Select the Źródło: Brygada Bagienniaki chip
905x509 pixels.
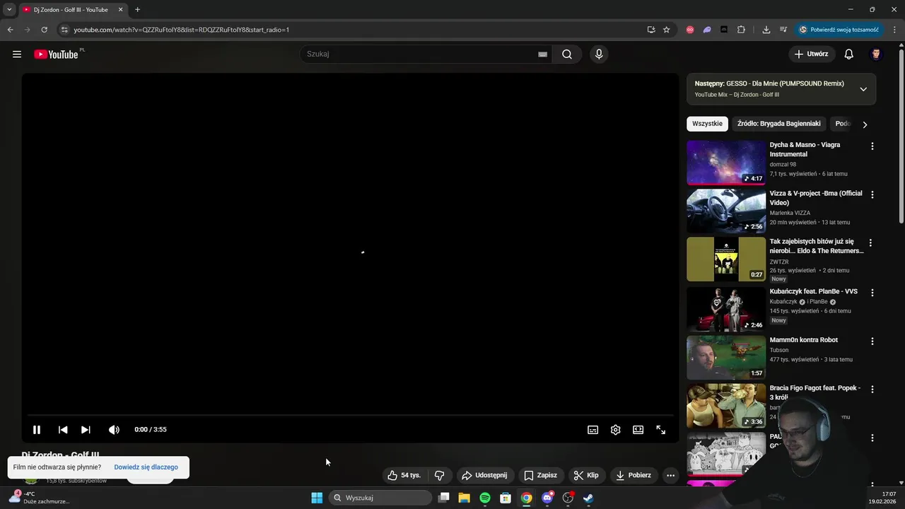(x=778, y=124)
